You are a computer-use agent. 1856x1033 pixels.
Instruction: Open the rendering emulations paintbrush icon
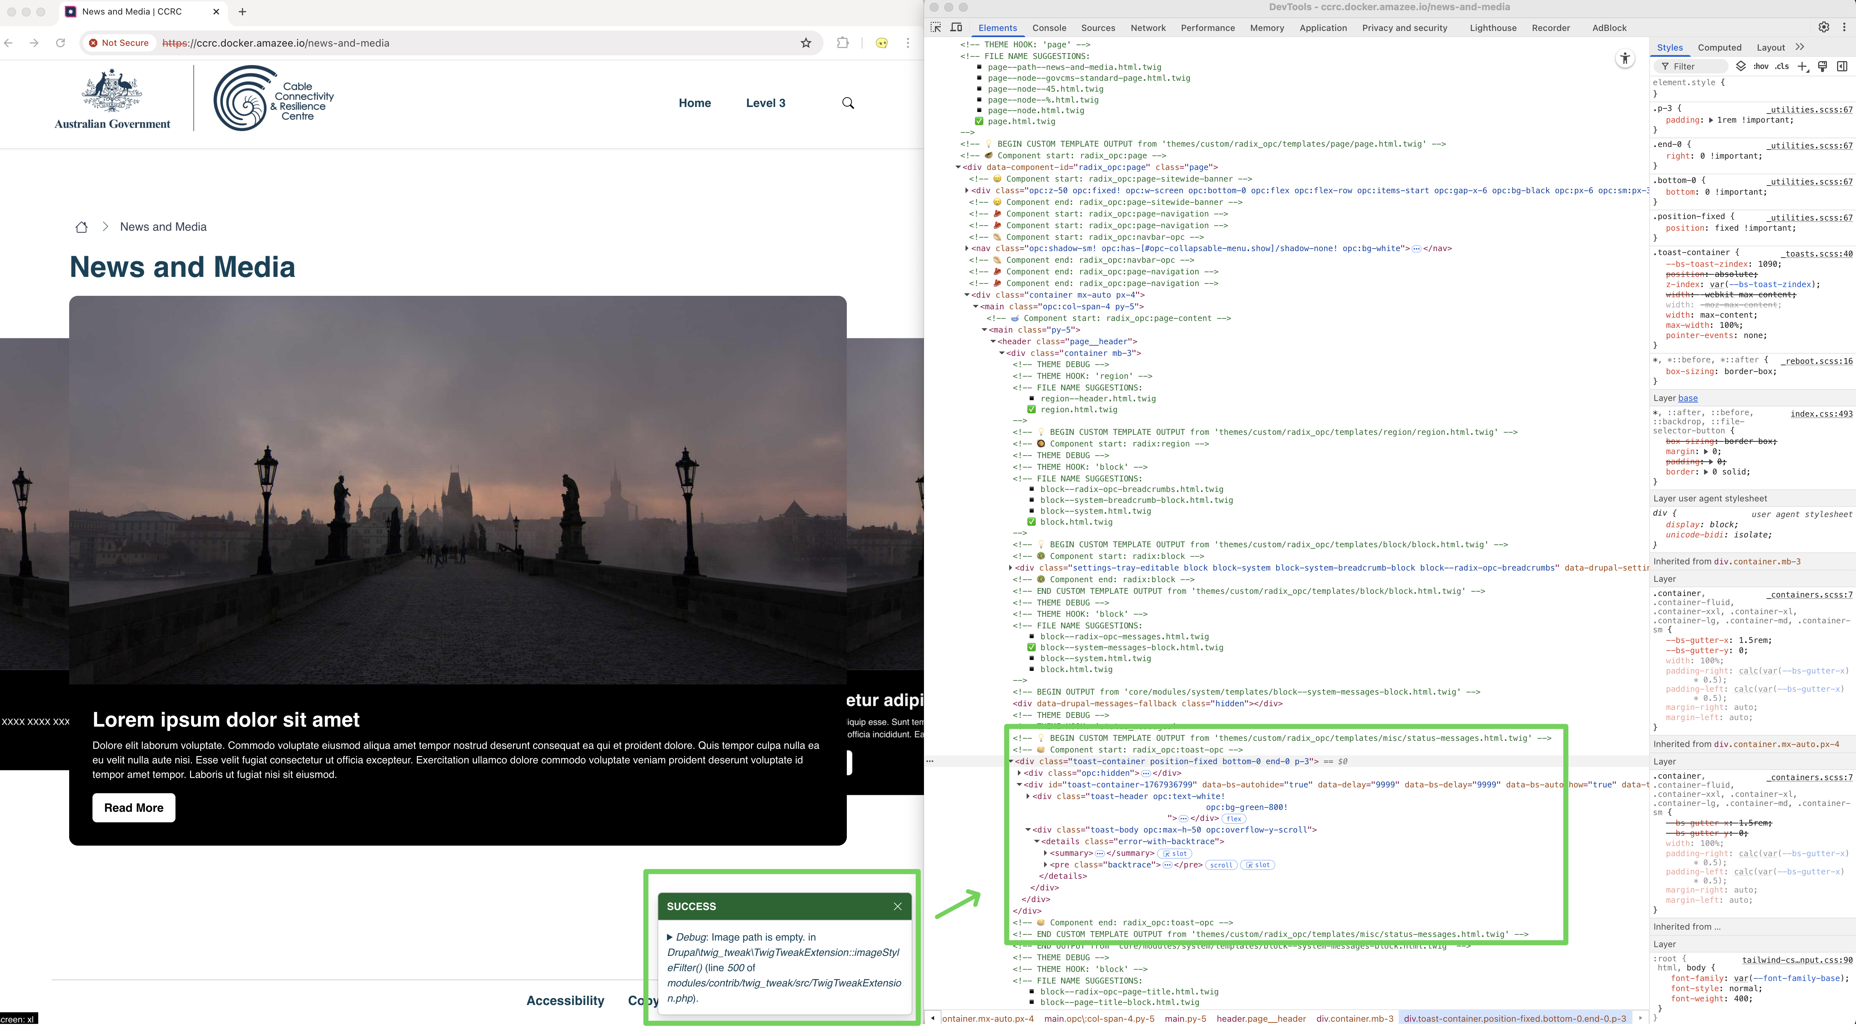point(1822,66)
